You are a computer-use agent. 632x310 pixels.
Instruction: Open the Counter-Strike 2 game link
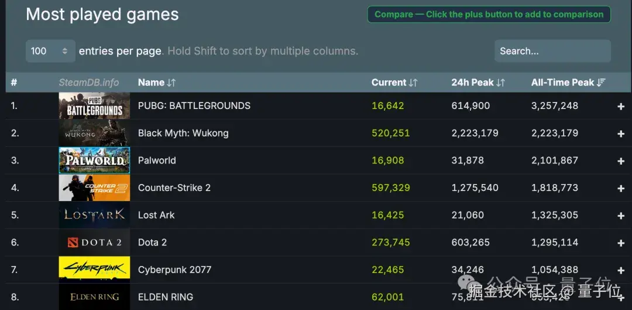pos(174,188)
